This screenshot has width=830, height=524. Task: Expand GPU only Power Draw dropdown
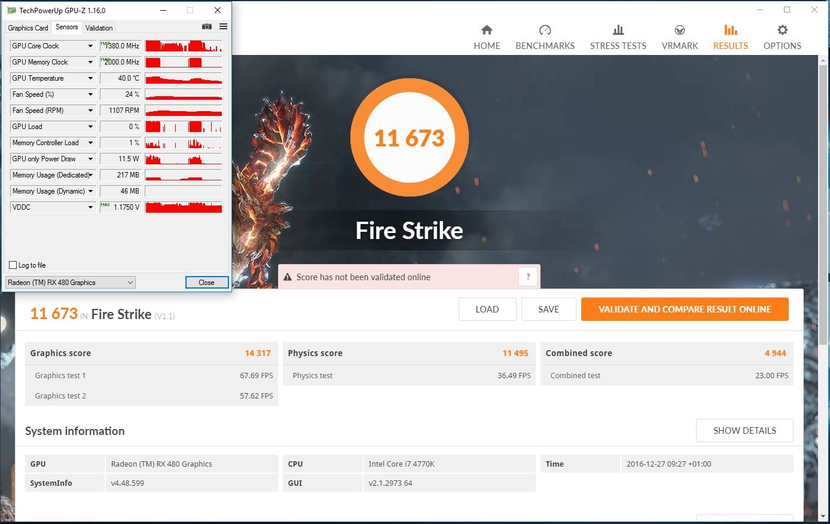[91, 159]
